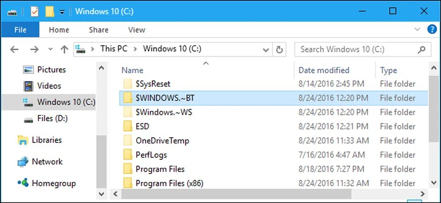Sort files by the Name column header
The height and width of the screenshot is (203, 441).
coord(132,70)
